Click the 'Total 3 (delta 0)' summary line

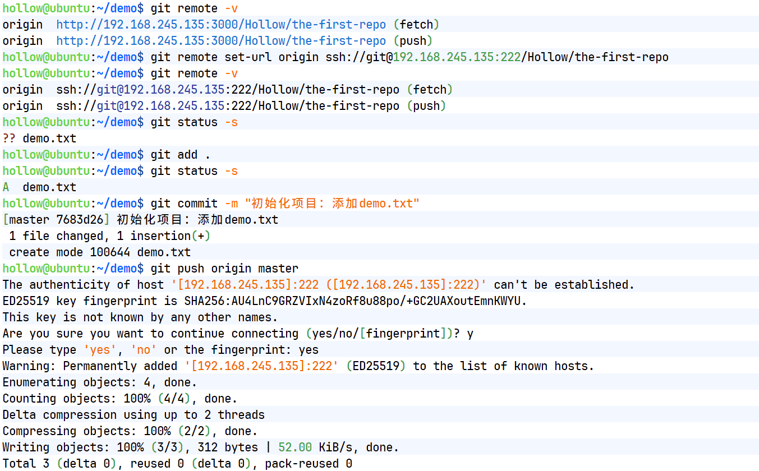177,464
